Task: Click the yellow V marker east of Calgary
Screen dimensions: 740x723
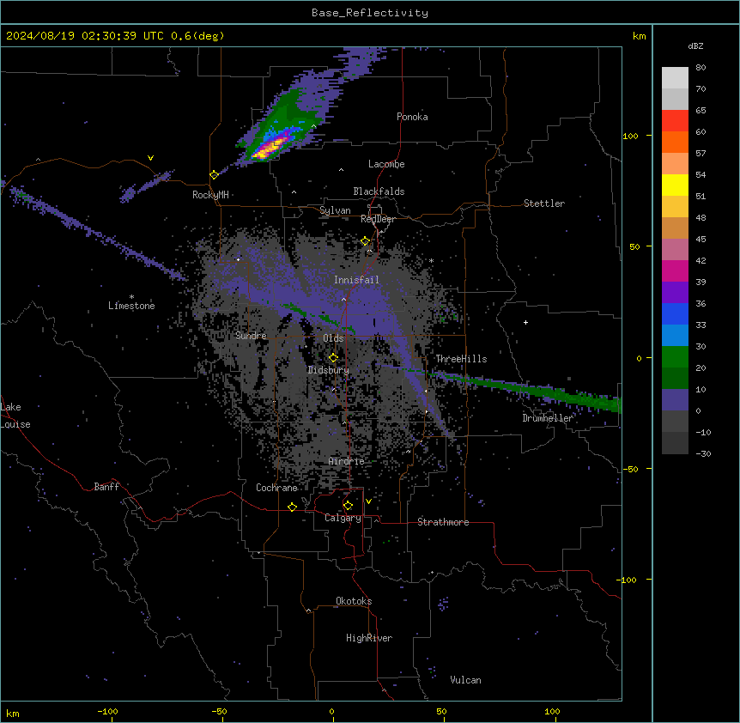Action: click(368, 501)
